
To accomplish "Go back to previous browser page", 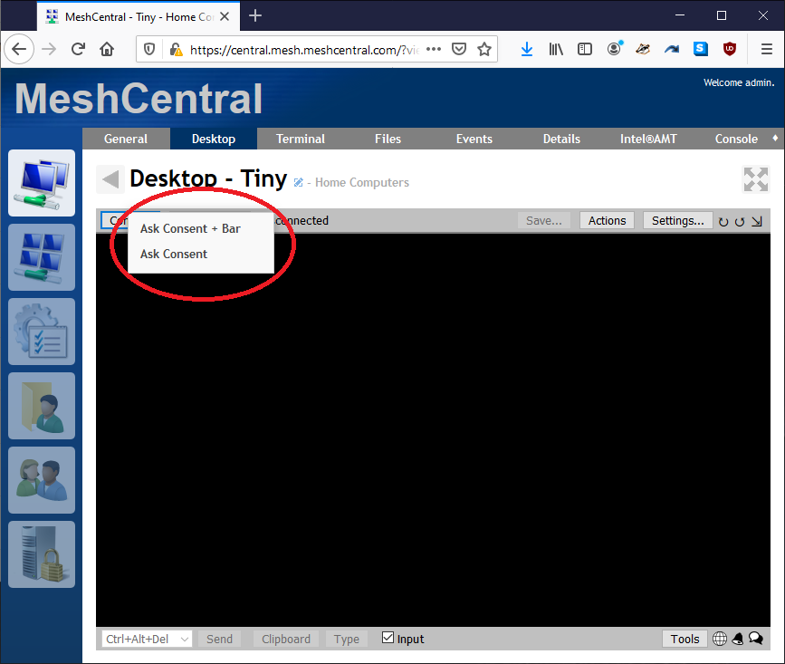I will point(19,49).
